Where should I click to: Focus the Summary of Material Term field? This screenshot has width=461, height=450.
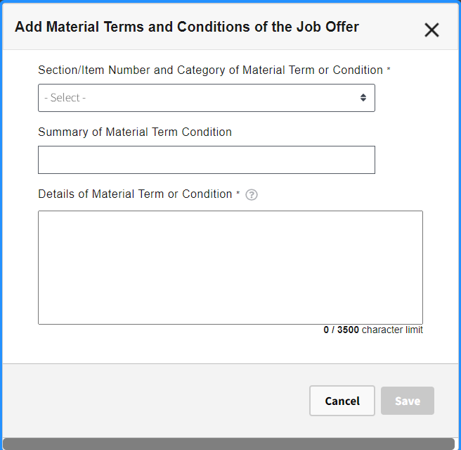pyautogui.click(x=206, y=160)
